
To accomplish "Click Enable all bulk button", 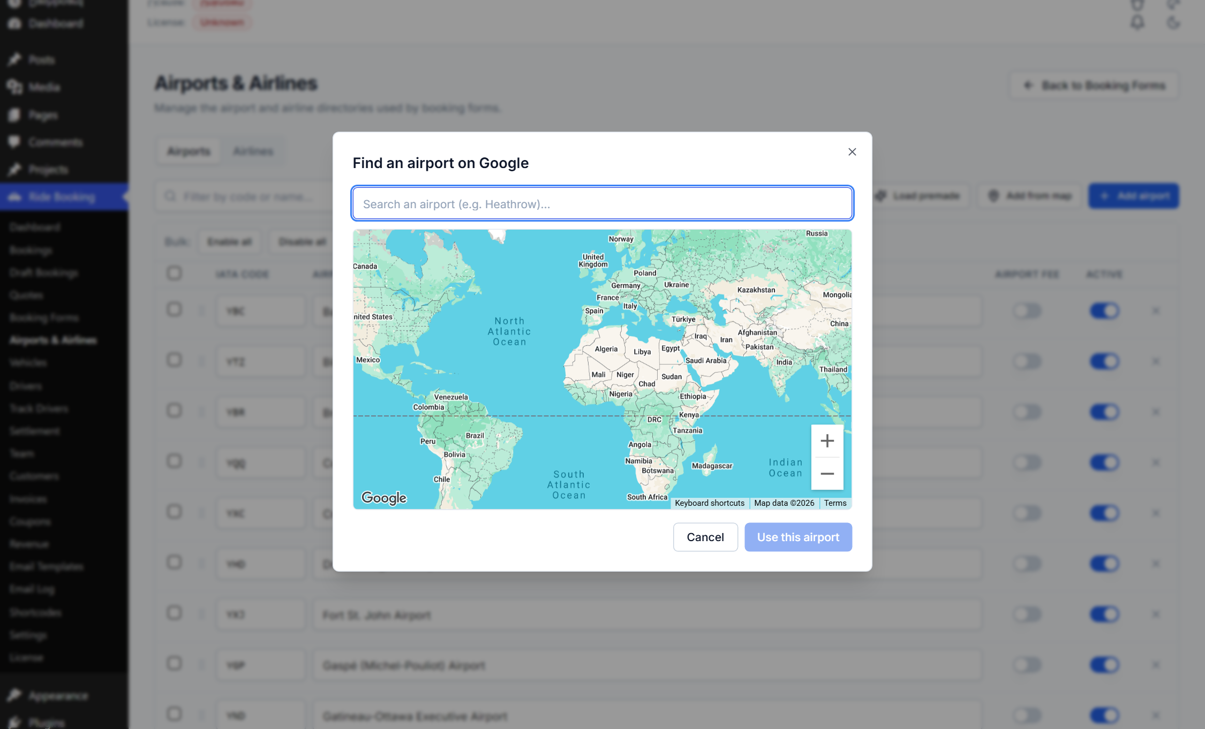I will pos(229,242).
